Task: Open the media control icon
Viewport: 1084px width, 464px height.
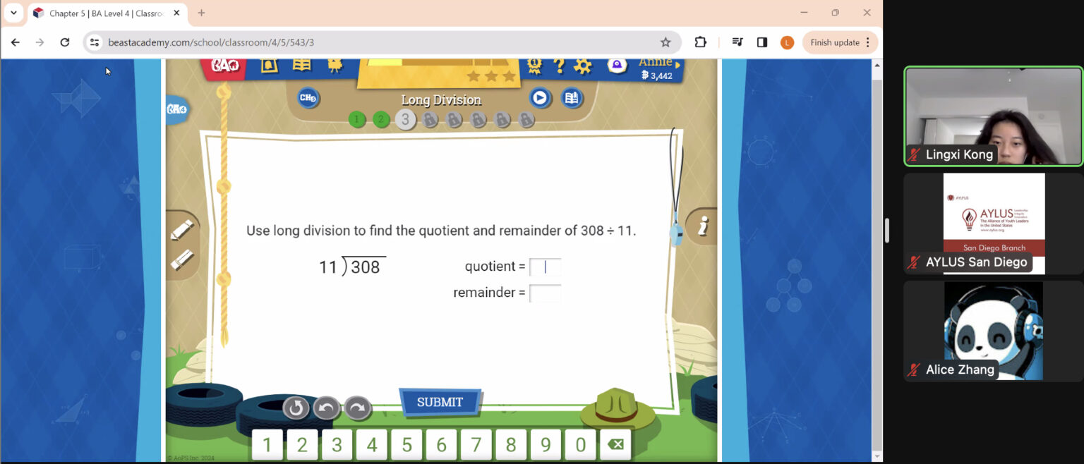Action: [737, 42]
